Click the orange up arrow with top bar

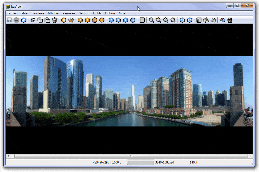95,20
